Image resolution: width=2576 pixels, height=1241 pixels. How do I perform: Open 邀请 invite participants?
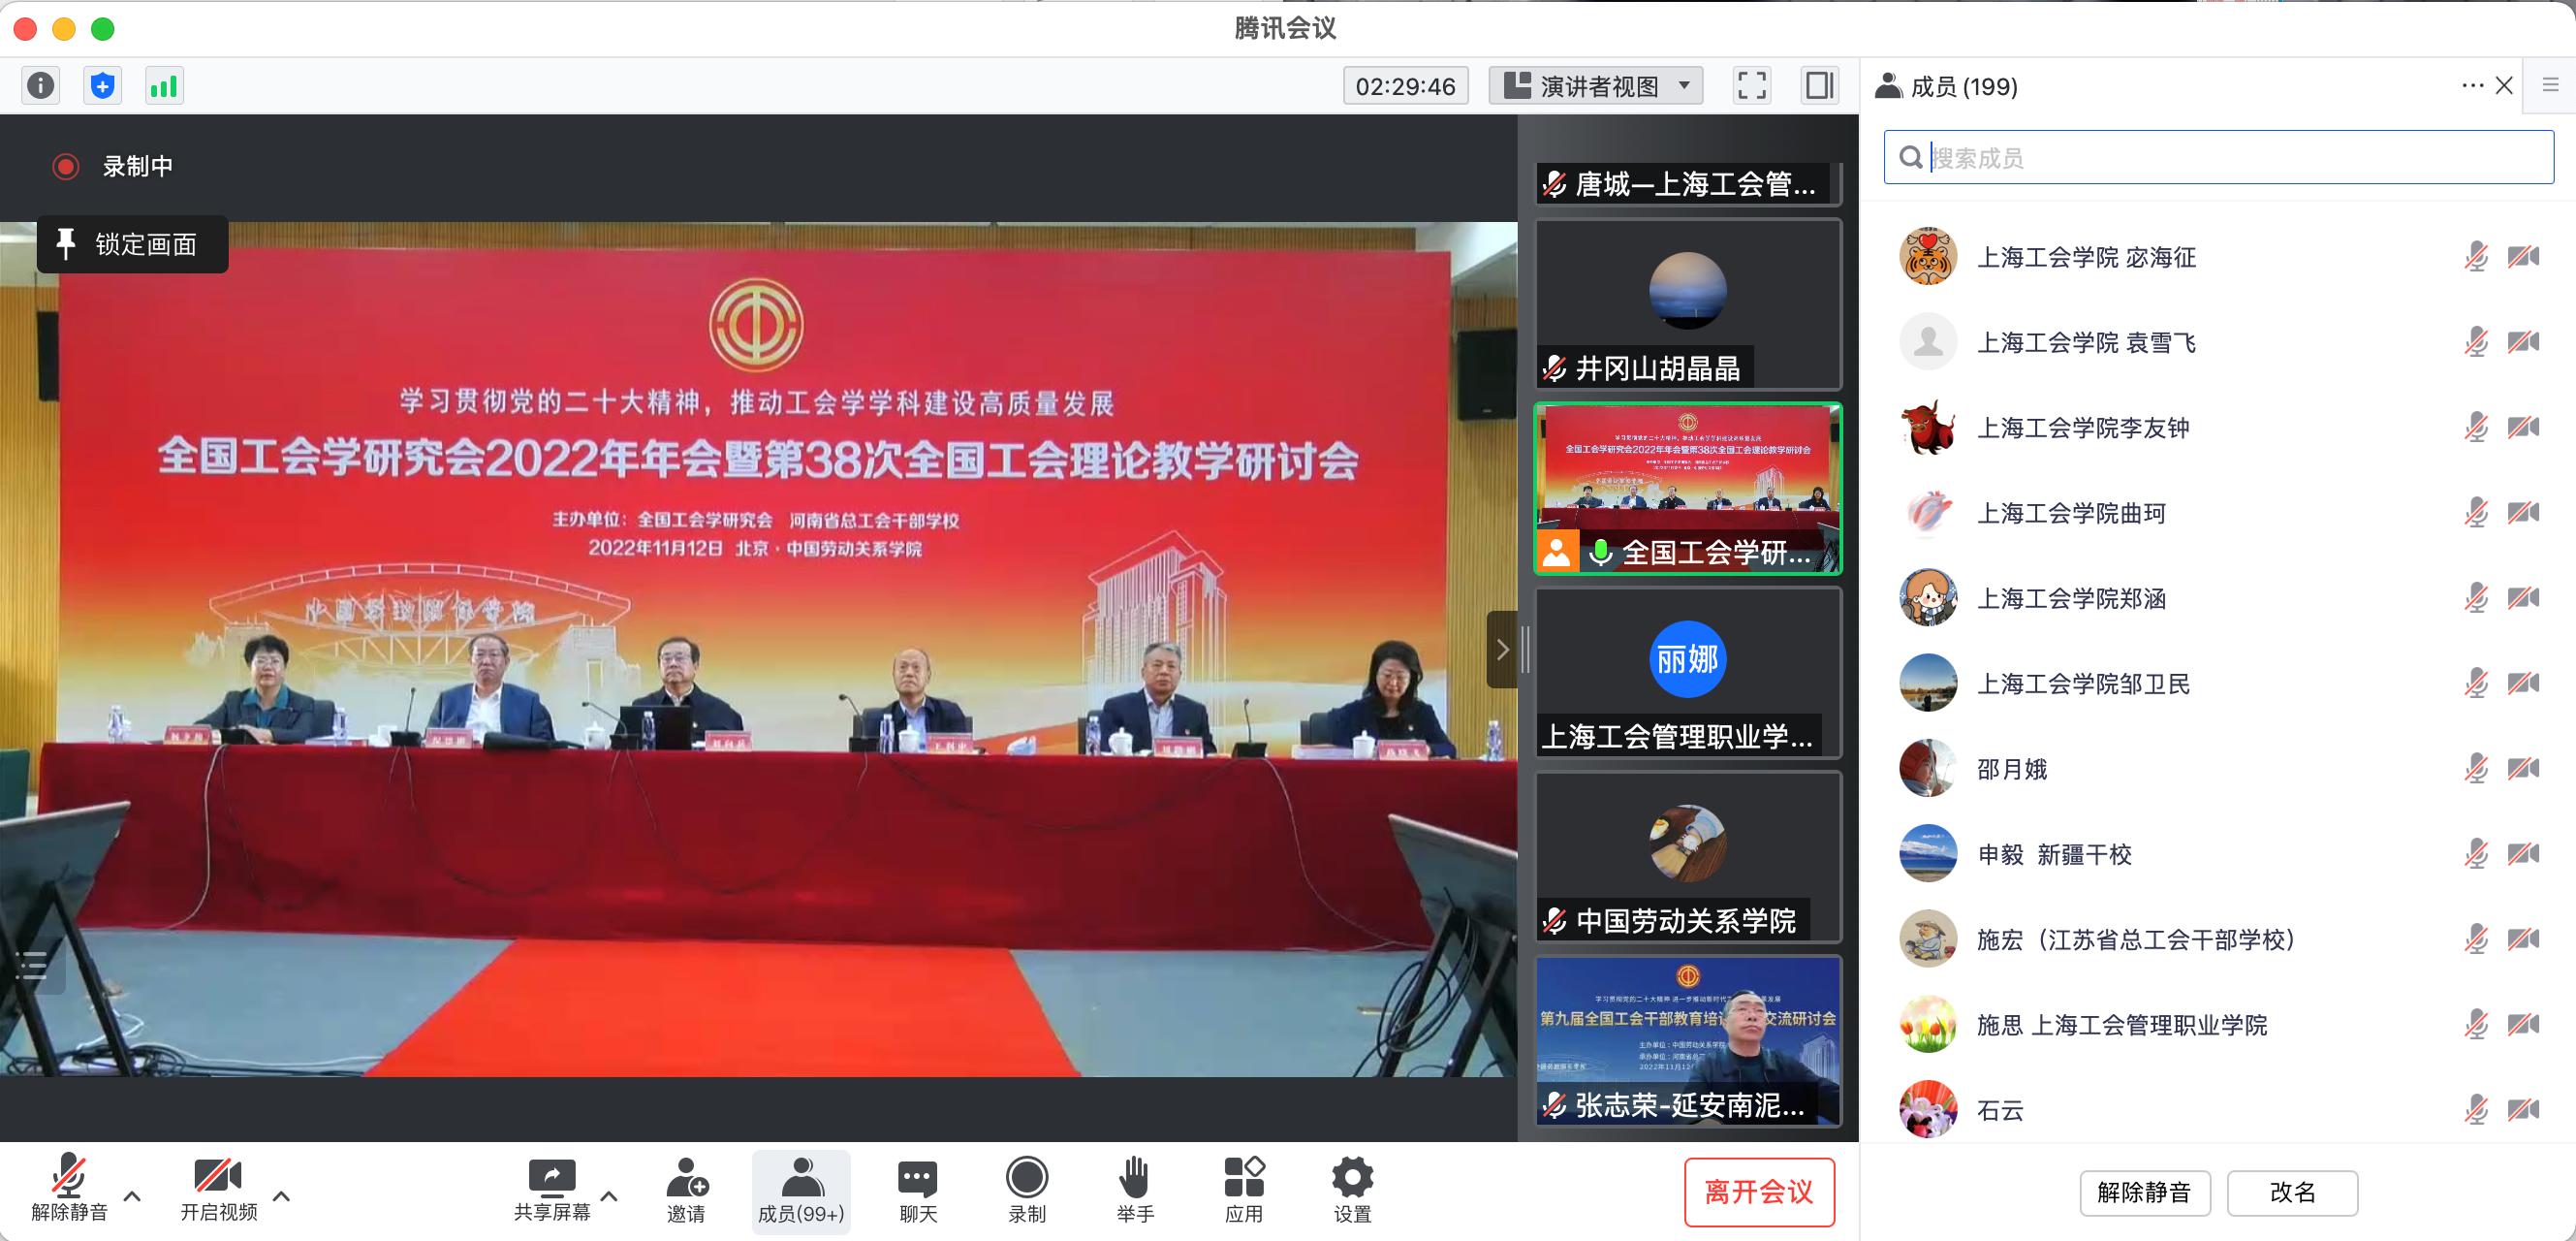coord(686,1190)
